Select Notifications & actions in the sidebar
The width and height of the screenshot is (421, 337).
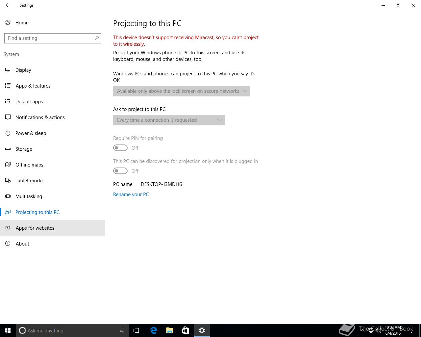(x=53, y=117)
